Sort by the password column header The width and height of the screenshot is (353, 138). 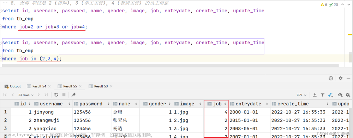[92, 104]
